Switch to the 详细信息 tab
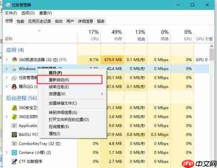 (85, 21)
